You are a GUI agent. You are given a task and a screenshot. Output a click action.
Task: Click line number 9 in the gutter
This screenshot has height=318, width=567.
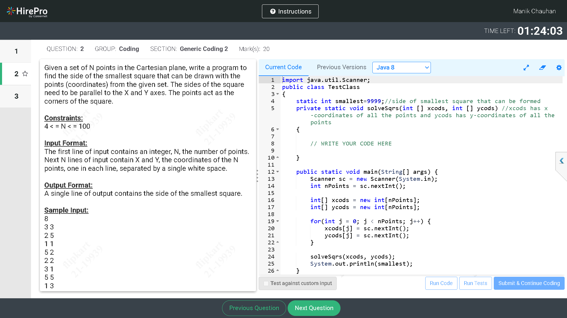(x=272, y=151)
